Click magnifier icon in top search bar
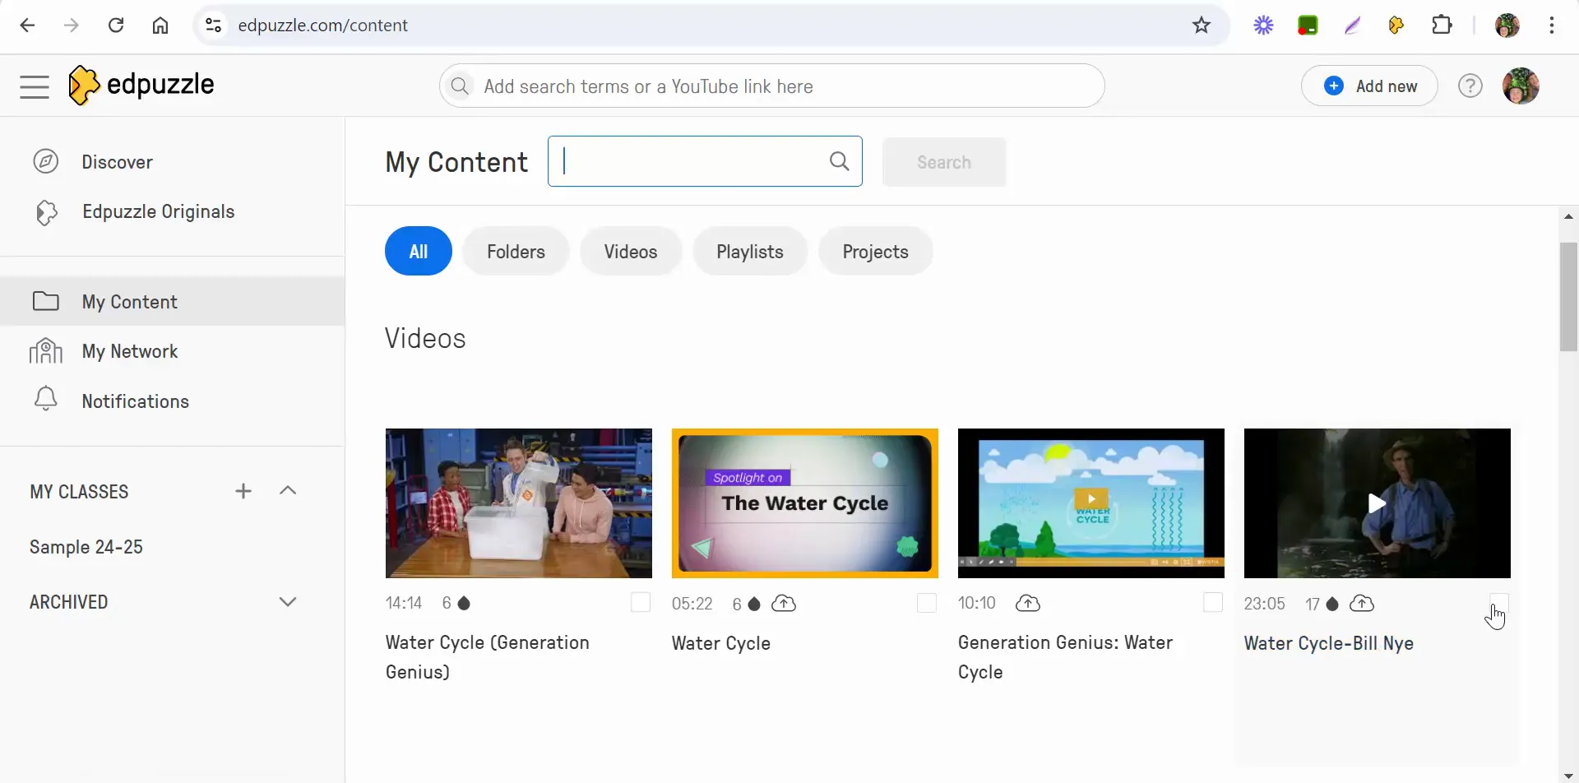The height and width of the screenshot is (783, 1579). (460, 86)
